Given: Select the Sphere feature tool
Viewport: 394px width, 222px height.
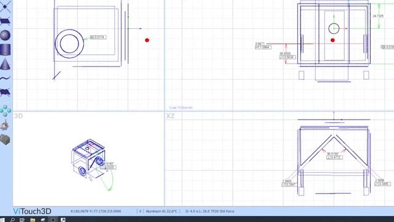Looking at the screenshot, I should click(x=5, y=35).
